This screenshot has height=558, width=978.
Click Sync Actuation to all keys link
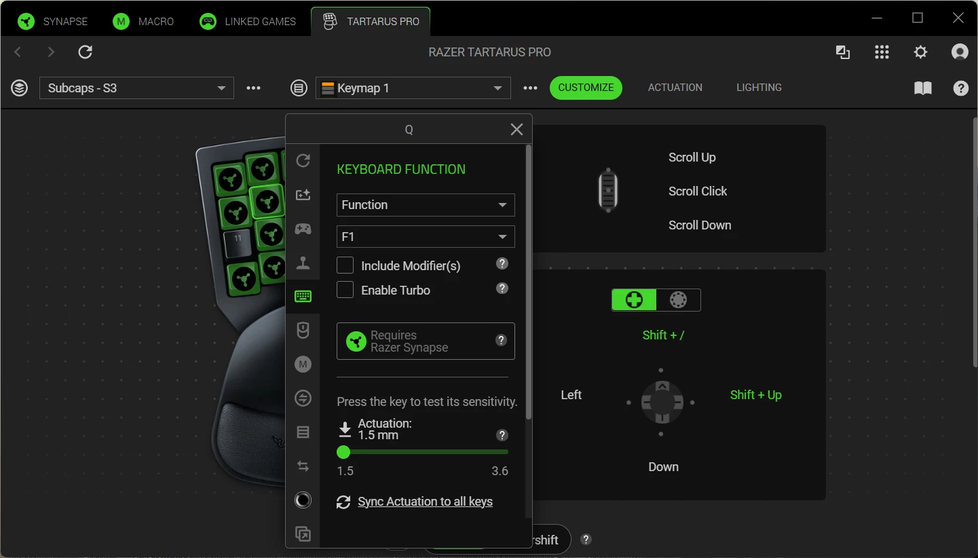(x=425, y=502)
